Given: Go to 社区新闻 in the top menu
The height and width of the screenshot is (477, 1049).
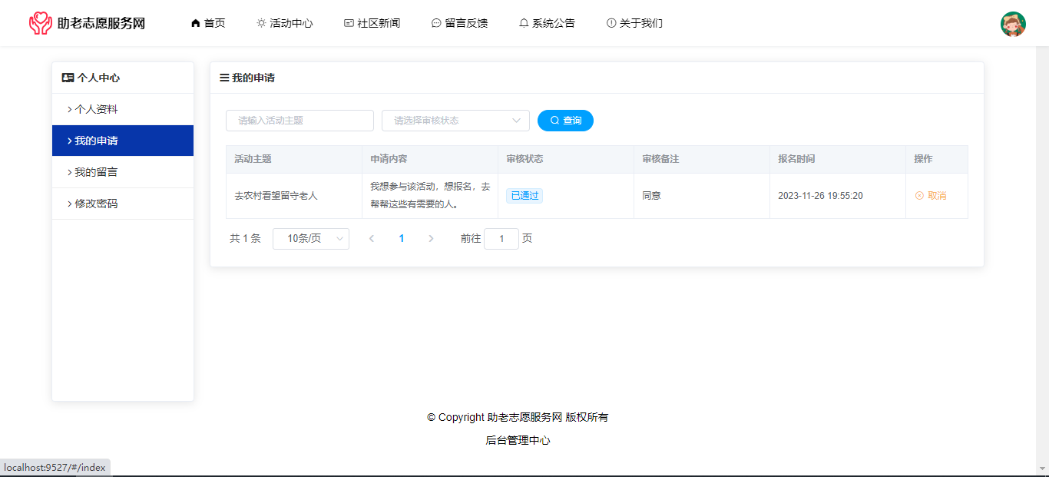Looking at the screenshot, I should pos(372,23).
